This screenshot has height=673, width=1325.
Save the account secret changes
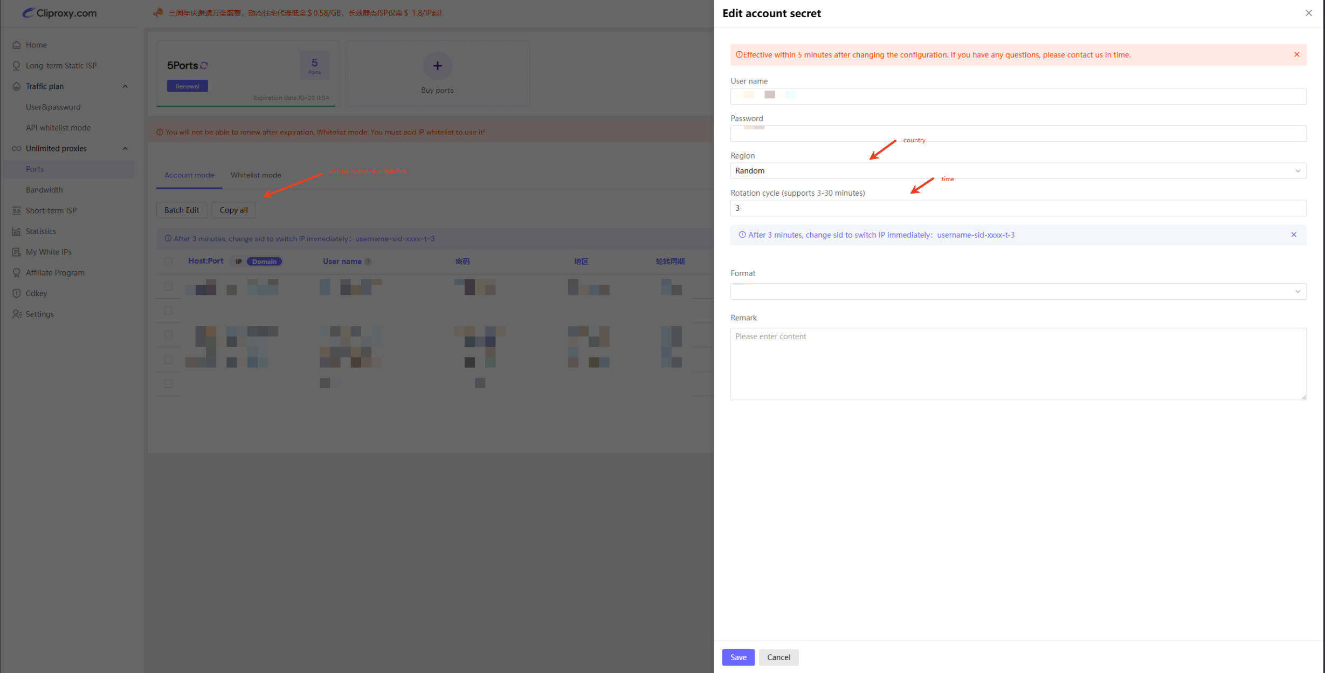click(737, 657)
